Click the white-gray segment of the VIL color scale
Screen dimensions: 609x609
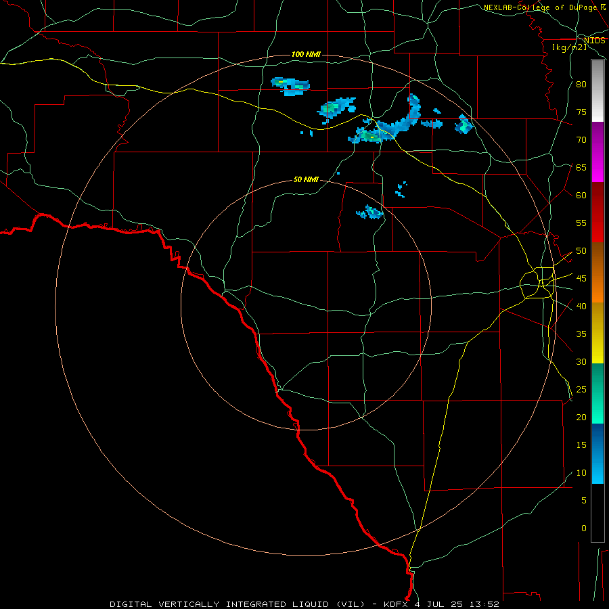click(597, 91)
